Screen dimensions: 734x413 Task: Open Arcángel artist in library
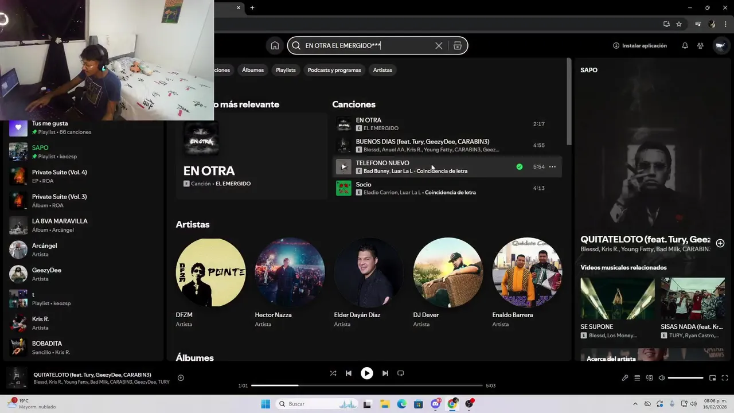click(83, 250)
